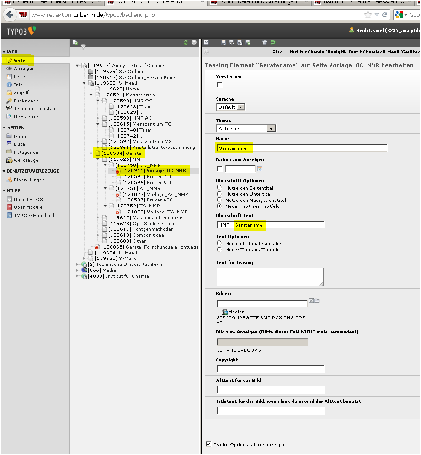Viewport: 421px width, 455px height.
Task: Click the new page icon above the page tree
Action: [x=75, y=42]
